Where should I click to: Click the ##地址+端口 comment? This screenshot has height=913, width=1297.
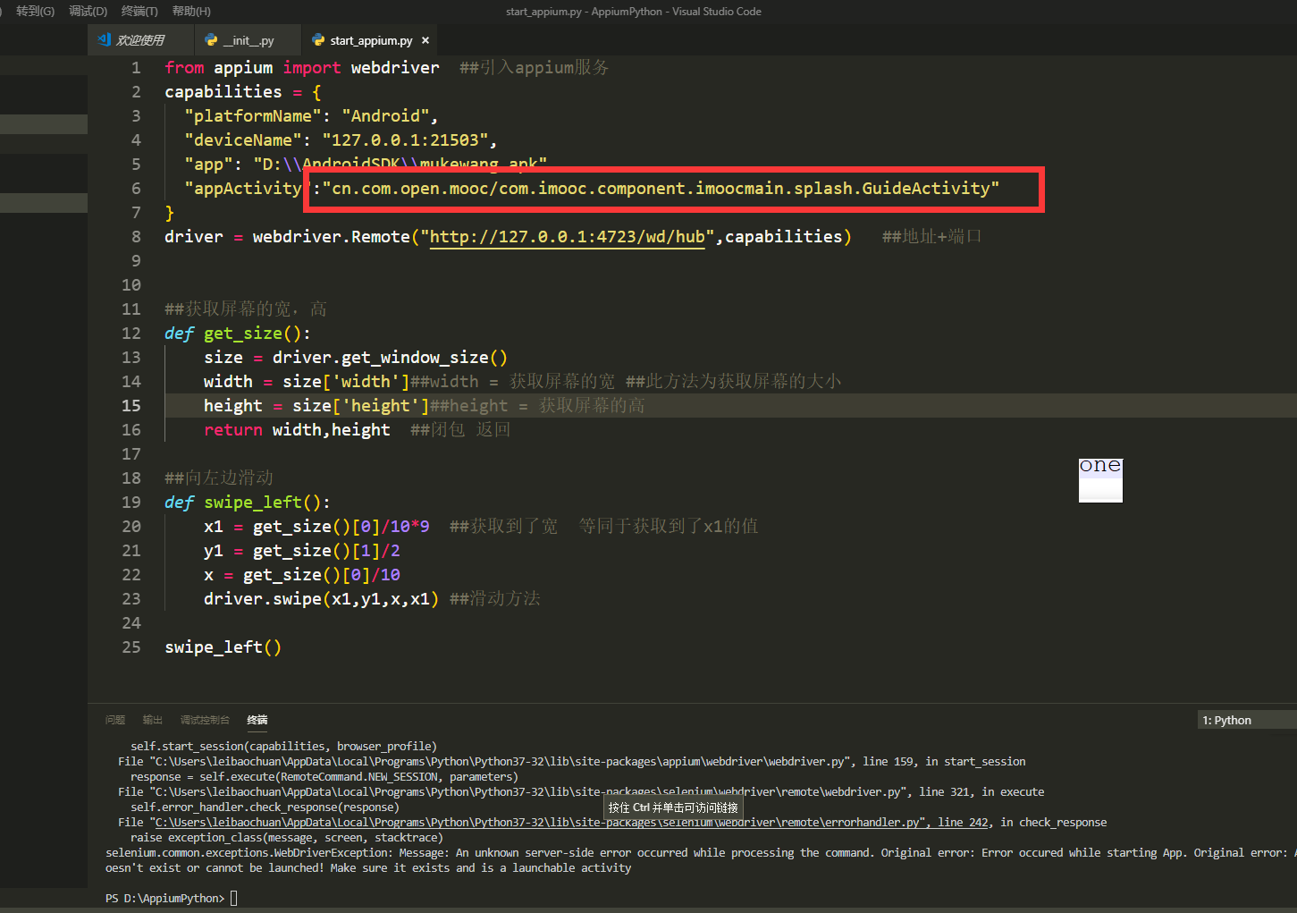point(931,237)
